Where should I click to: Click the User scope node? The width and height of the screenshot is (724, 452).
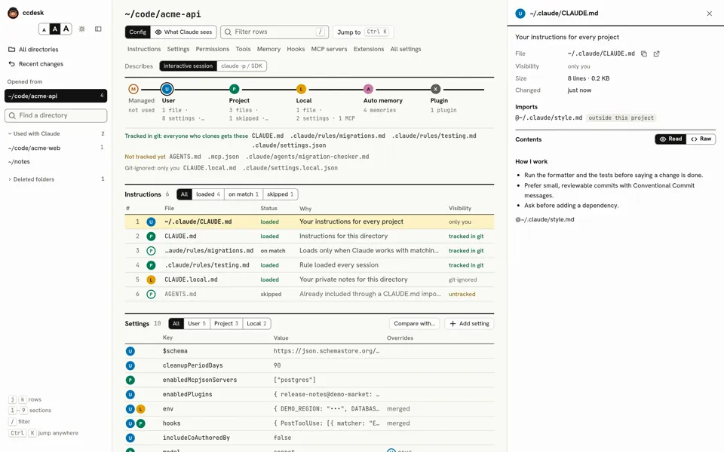pyautogui.click(x=167, y=89)
